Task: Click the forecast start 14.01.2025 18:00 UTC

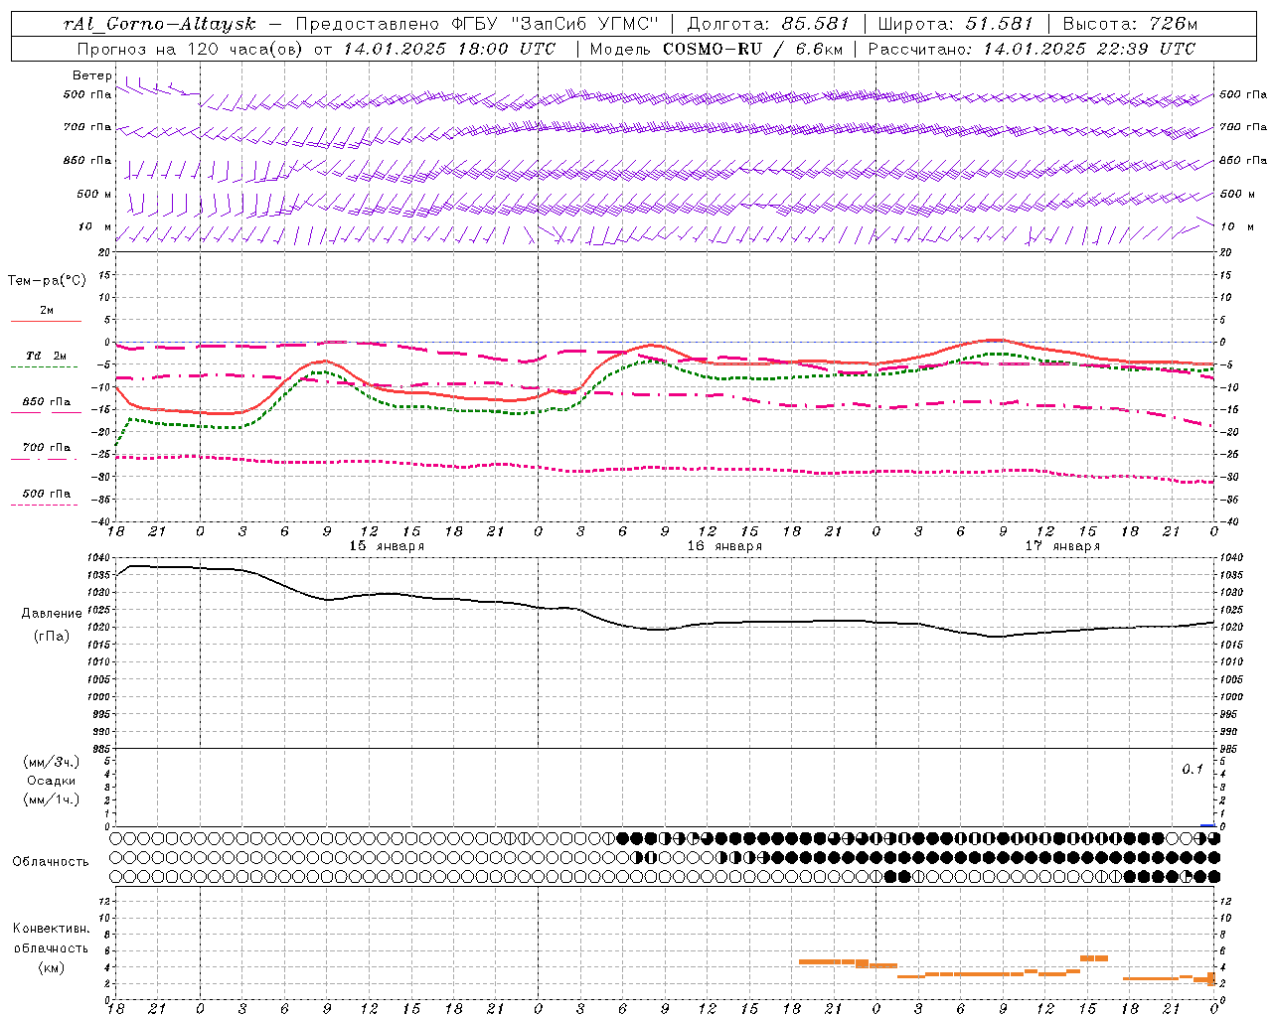Action: click(x=449, y=48)
